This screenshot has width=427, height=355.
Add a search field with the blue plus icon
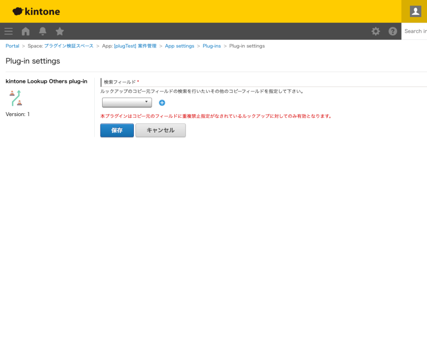point(162,102)
